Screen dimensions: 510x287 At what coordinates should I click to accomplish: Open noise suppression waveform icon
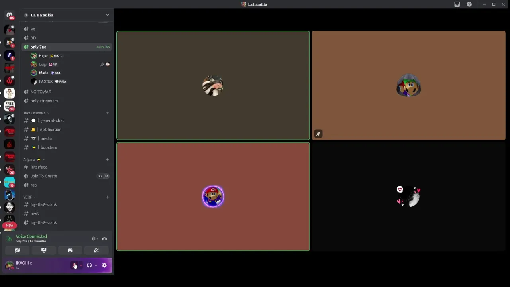[95, 239]
